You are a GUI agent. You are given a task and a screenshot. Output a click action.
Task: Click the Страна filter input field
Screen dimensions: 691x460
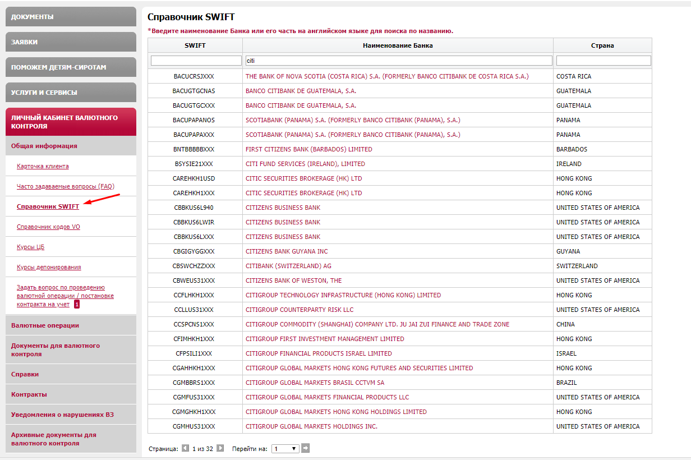coord(603,61)
